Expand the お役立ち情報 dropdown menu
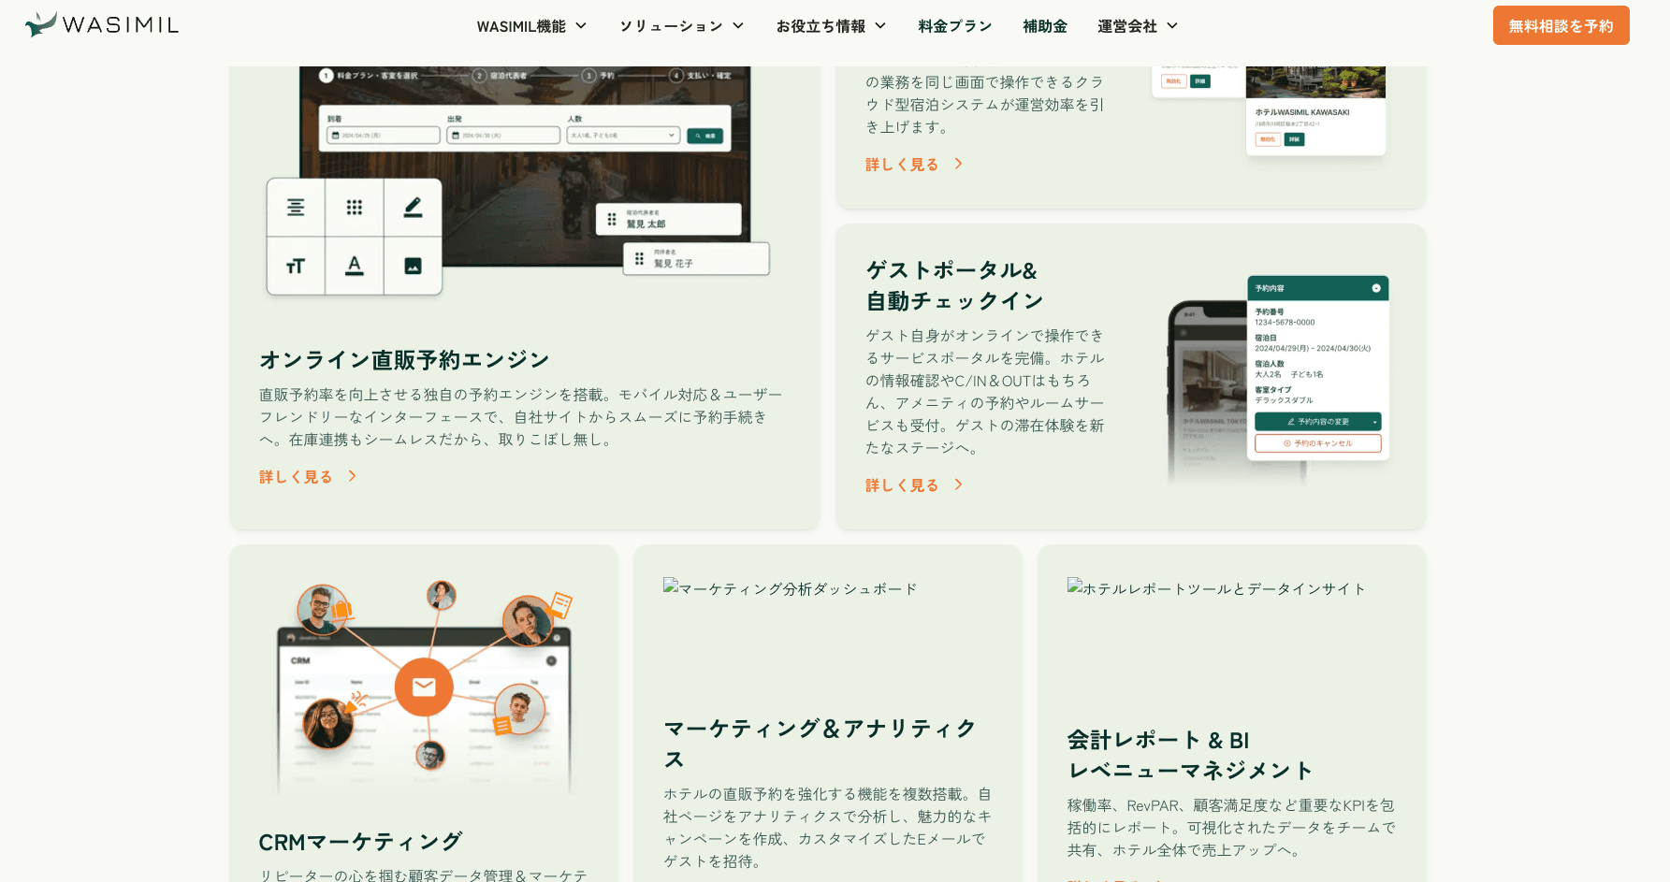Screen dimensions: 1670x882 (x=831, y=26)
